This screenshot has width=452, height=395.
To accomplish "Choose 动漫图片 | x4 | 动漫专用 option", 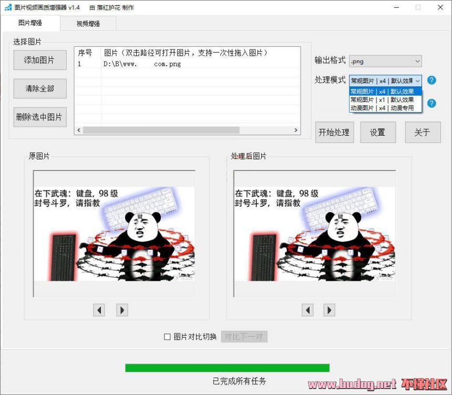I will pyautogui.click(x=385, y=108).
